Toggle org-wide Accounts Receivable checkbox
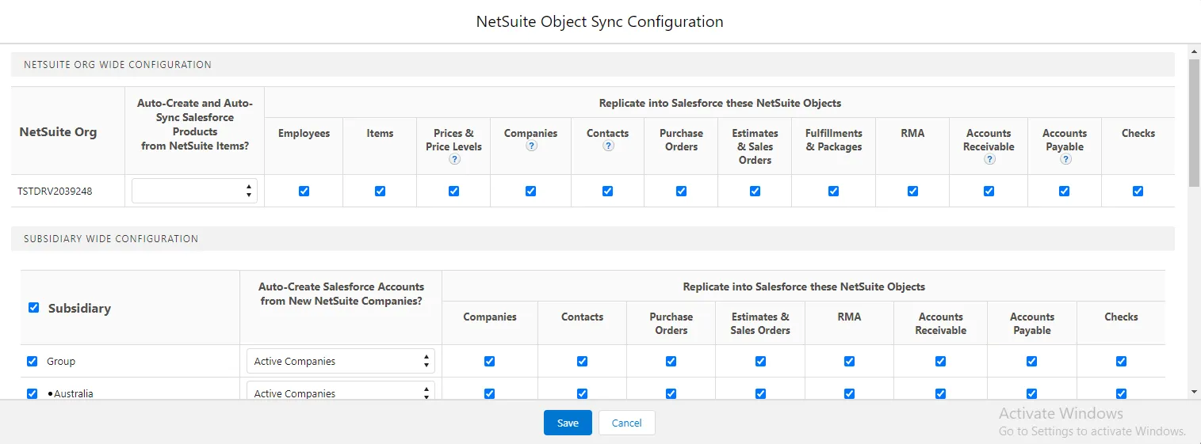Screen dimensions: 1201x444 [x=989, y=191]
